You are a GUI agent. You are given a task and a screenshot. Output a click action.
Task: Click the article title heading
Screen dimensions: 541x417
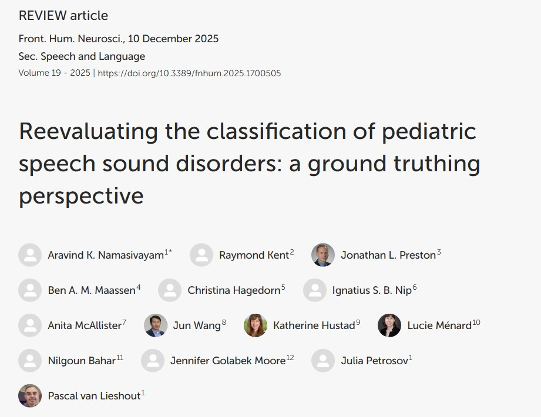click(247, 163)
